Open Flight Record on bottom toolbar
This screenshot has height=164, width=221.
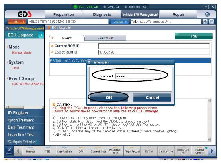tap(132, 151)
